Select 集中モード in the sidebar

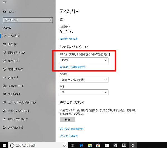(14, 61)
